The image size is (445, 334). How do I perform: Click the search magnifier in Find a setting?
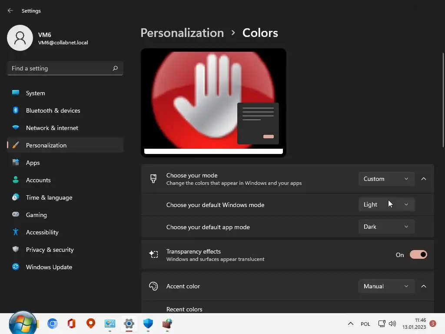[x=115, y=68]
